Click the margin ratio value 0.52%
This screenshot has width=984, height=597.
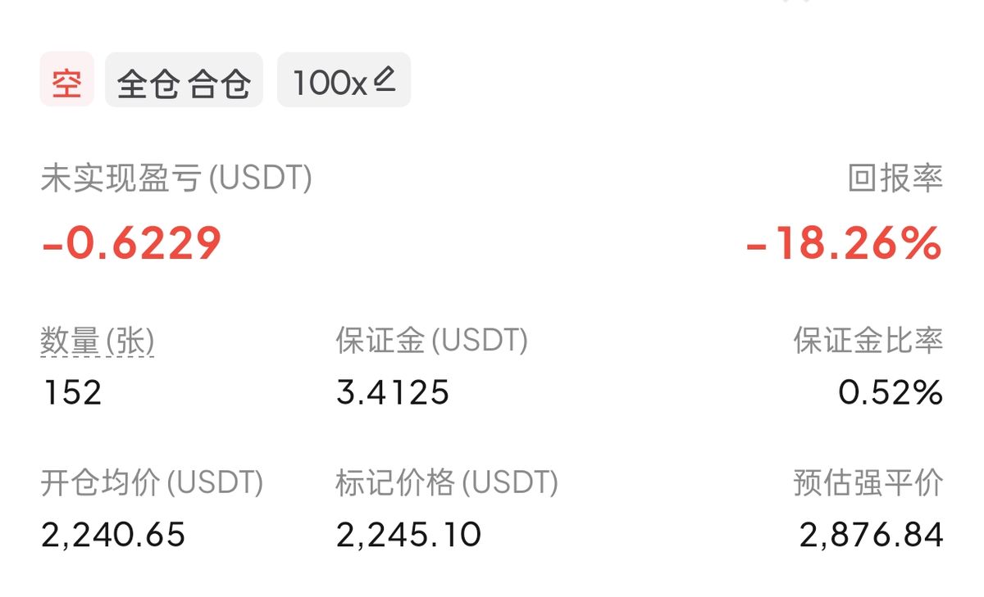(891, 393)
